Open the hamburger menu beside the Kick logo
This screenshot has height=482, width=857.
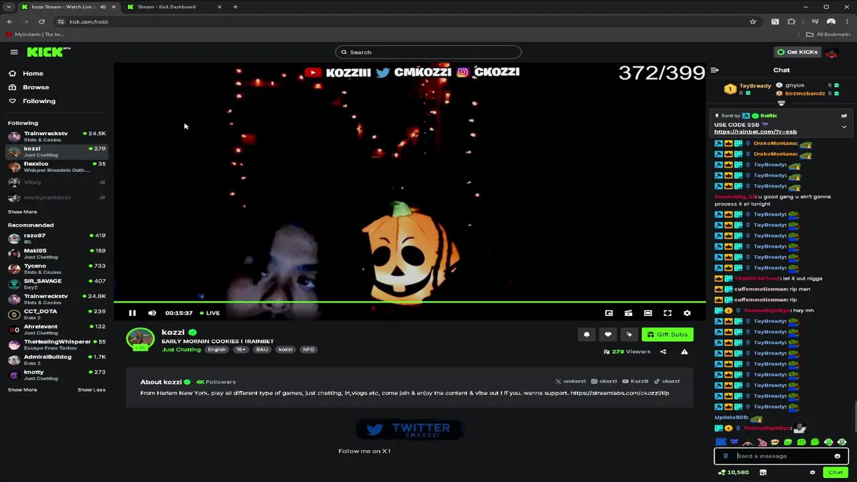(14, 52)
